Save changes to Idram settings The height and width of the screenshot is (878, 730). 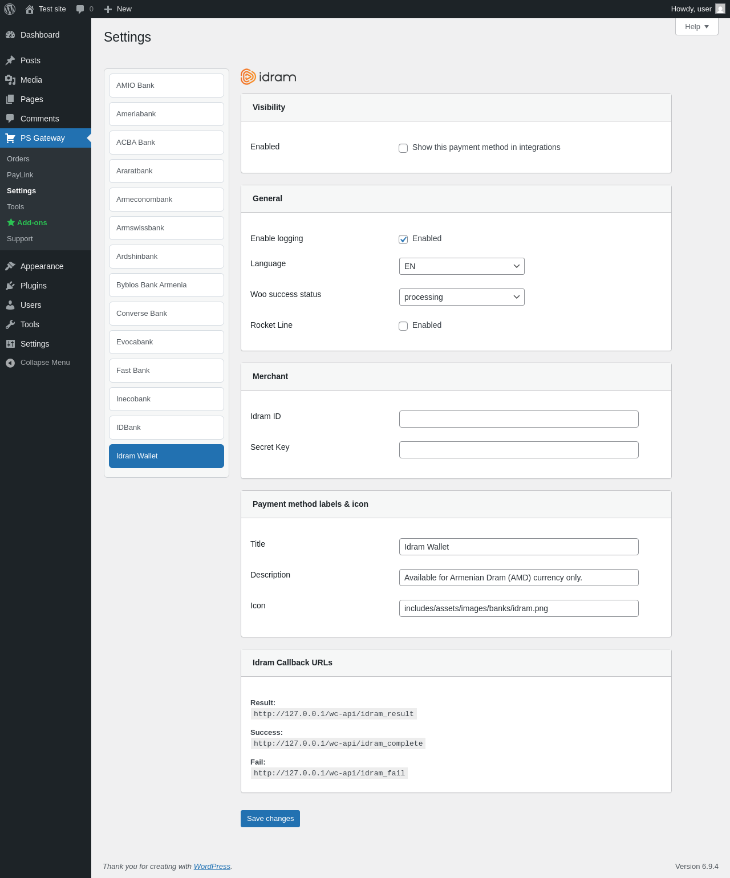pyautogui.click(x=270, y=819)
